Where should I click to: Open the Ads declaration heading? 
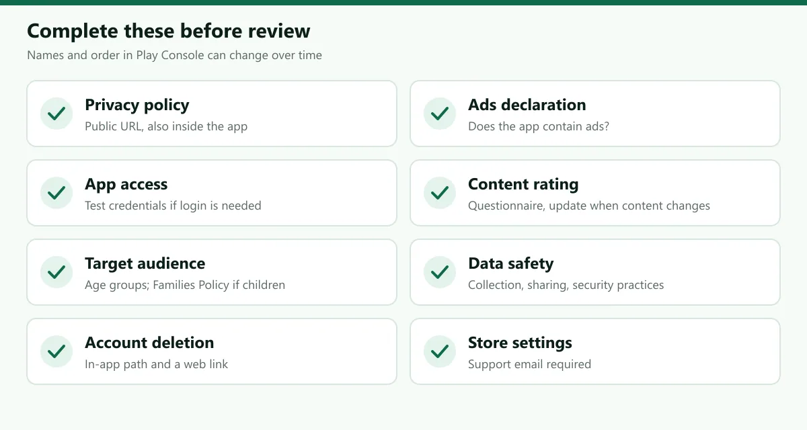527,105
